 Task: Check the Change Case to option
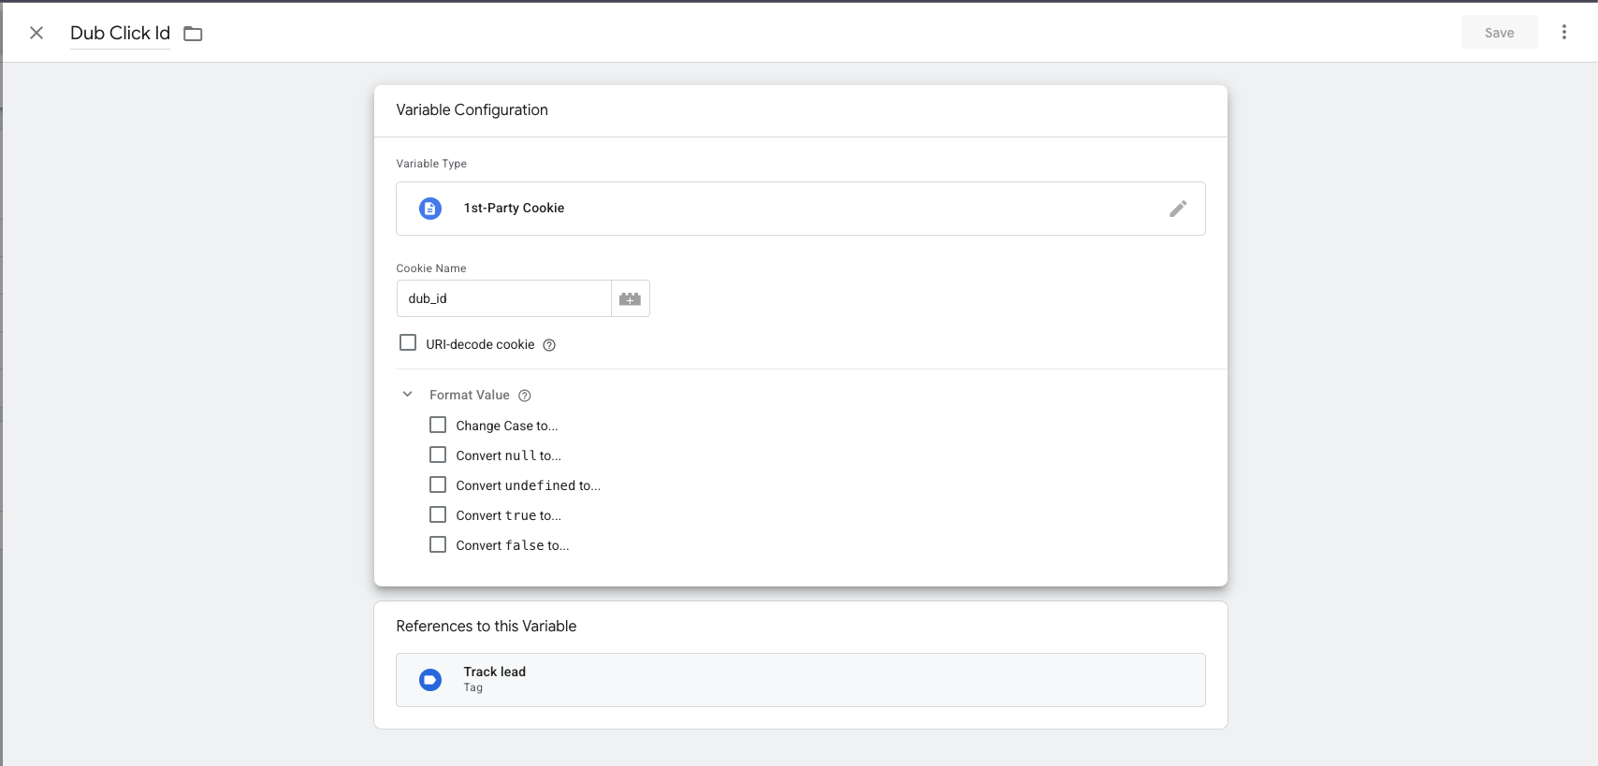coord(438,426)
